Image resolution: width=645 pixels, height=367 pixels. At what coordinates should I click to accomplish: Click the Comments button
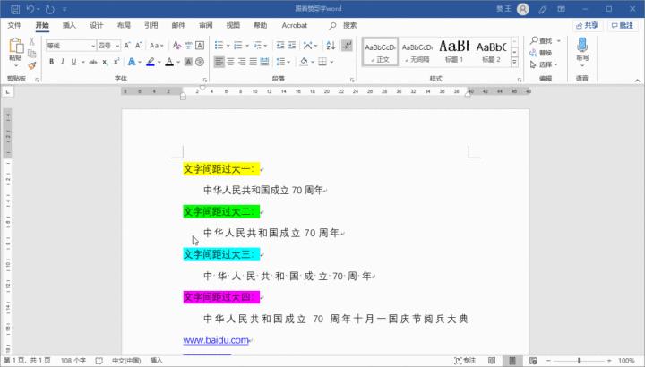point(623,25)
